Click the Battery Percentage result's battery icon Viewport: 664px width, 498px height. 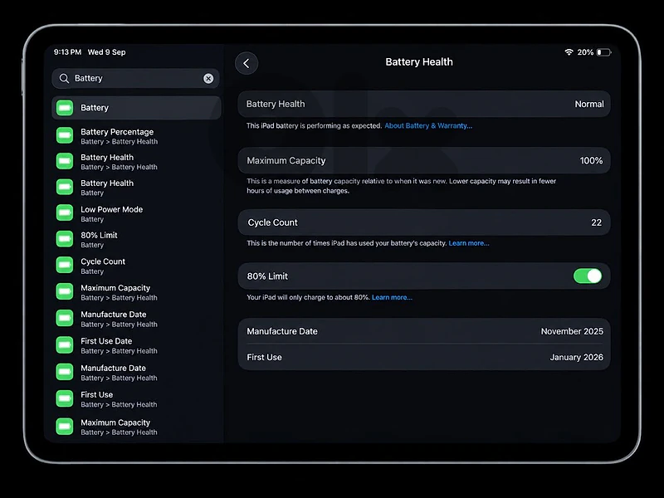[65, 135]
